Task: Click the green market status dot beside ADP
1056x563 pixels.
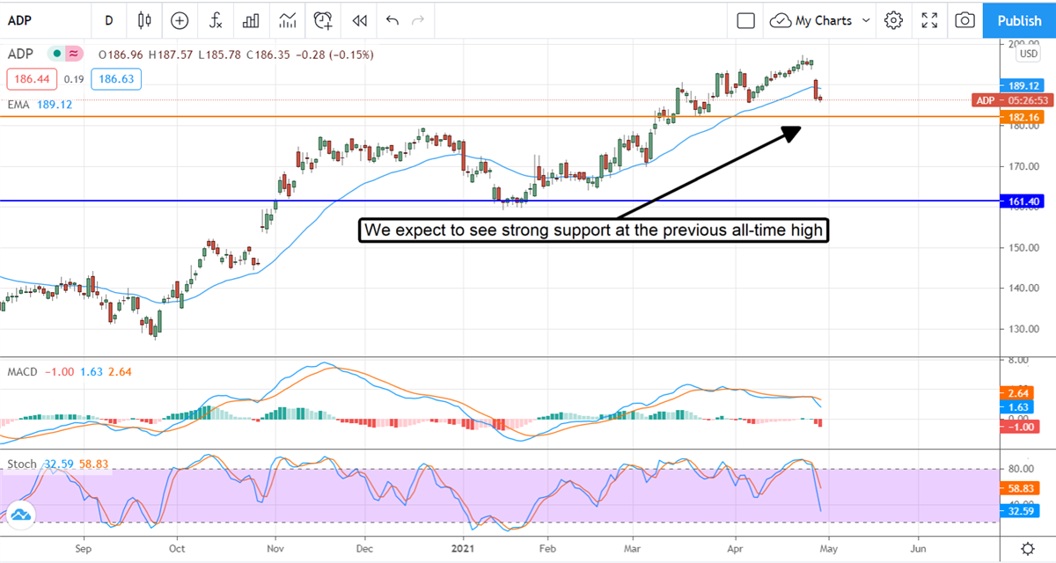Action: click(x=57, y=55)
